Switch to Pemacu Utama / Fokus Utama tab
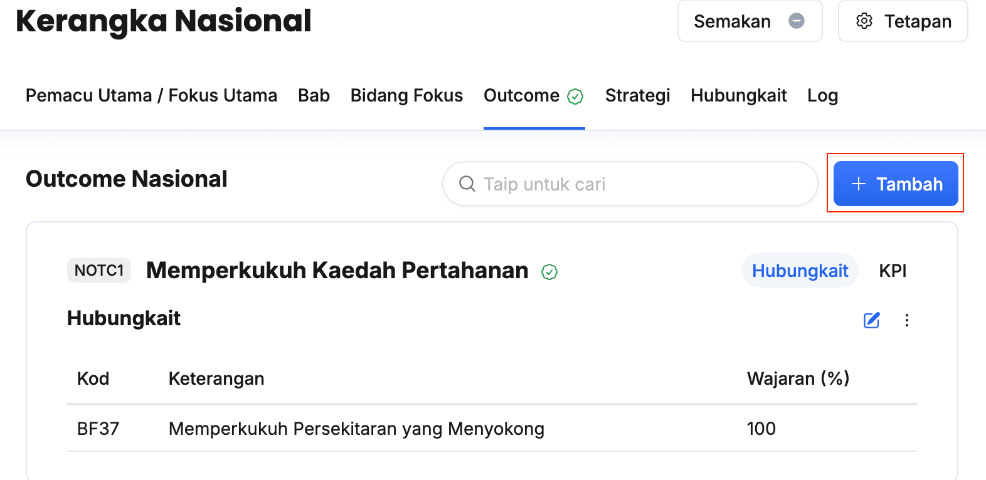986x480 pixels. (151, 95)
